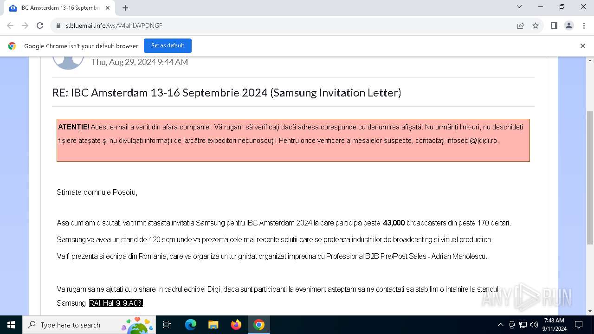Click the name Adrian Manolescu
Viewport: 594px width, 334px height.
[458, 256]
